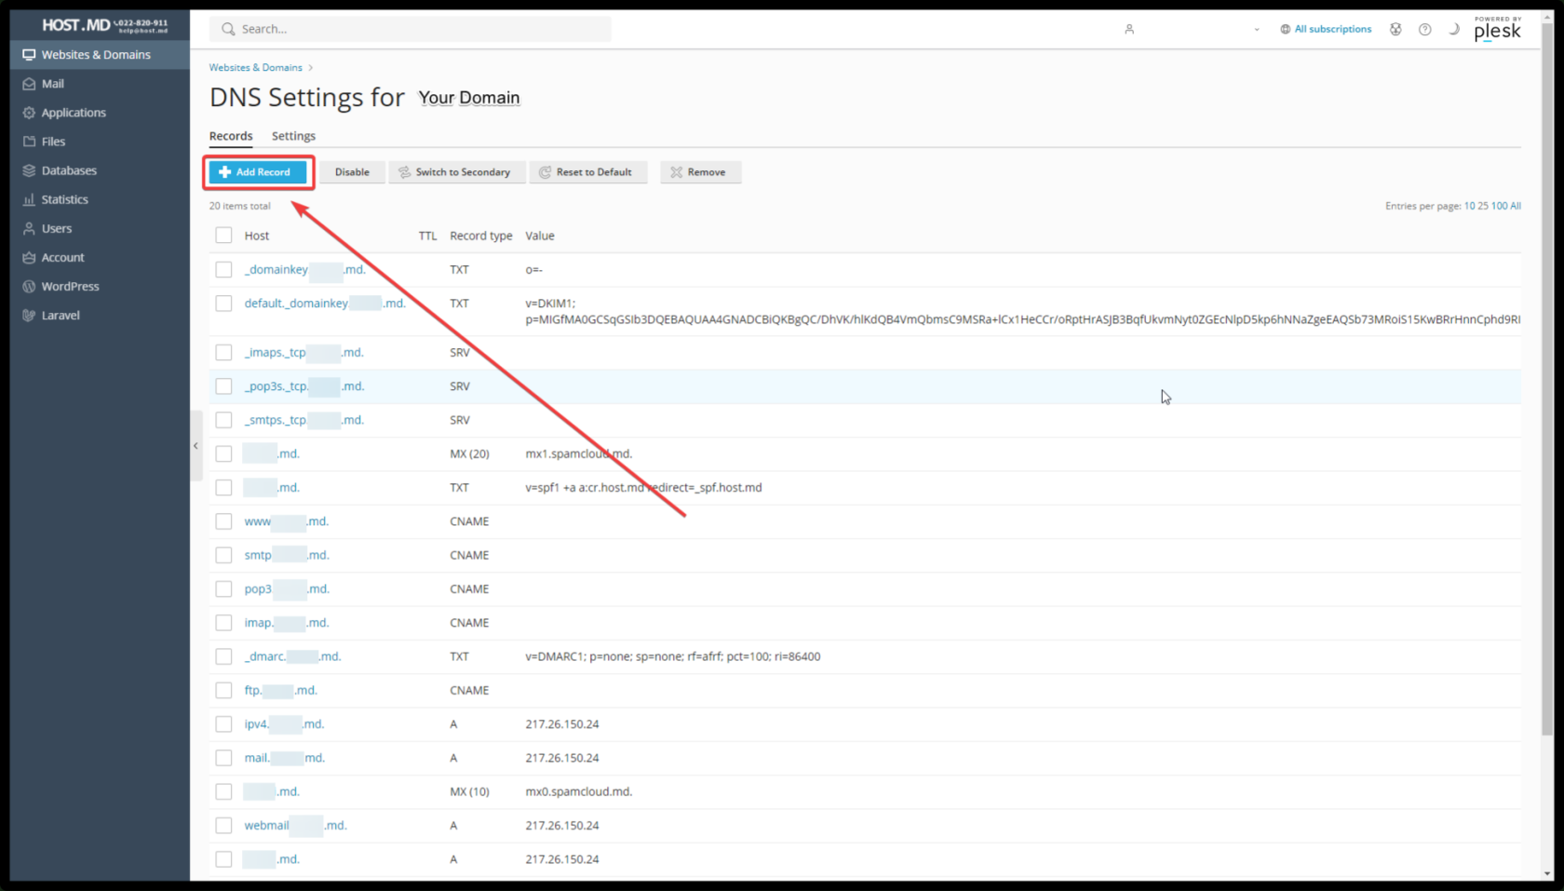
Task: Click the Laravel icon in sidebar
Action: click(x=29, y=315)
